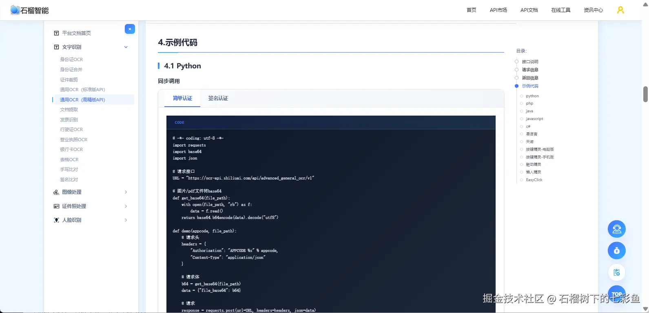Select 签名比对 in sidebar
Viewport: 649px width, 313px height.
69,179
